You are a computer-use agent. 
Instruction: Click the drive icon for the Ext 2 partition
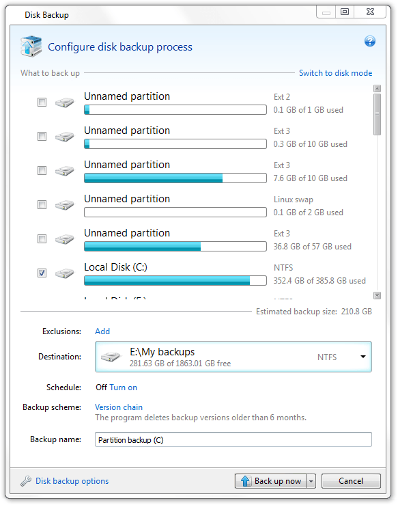[x=65, y=103]
